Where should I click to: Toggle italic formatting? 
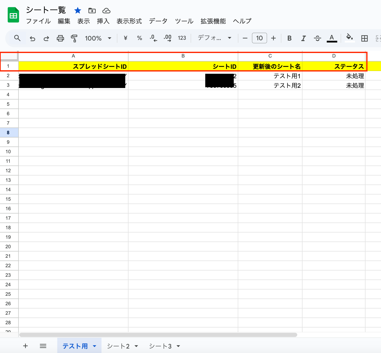coord(303,38)
